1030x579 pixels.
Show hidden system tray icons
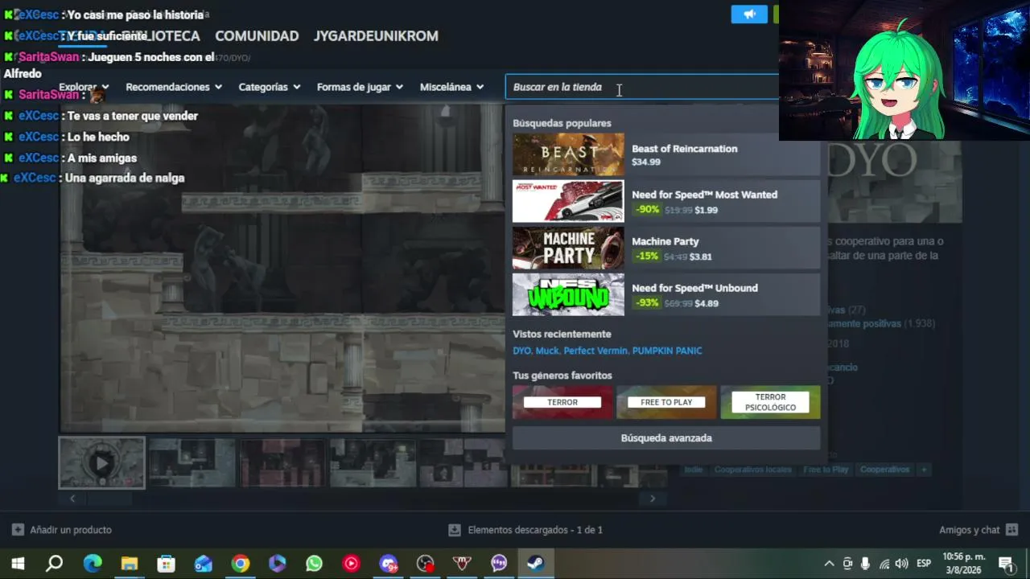(829, 564)
